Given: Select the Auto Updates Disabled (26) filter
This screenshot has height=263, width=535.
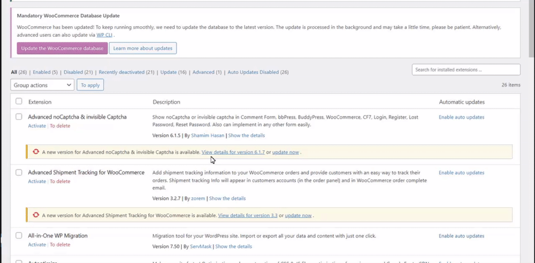Looking at the screenshot, I should pos(258,72).
